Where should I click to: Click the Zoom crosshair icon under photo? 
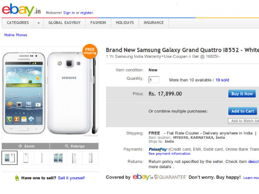click(19, 146)
